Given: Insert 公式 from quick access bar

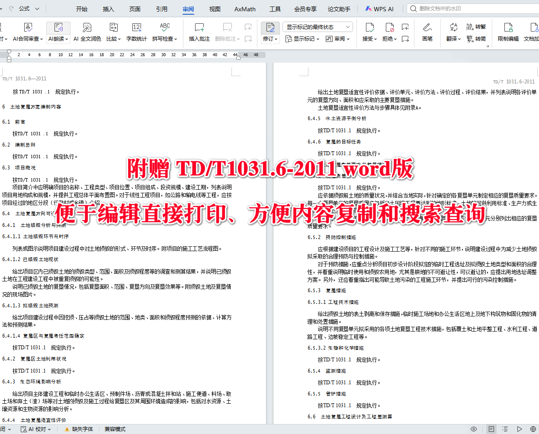Looking at the screenshot, I should (24, 8).
